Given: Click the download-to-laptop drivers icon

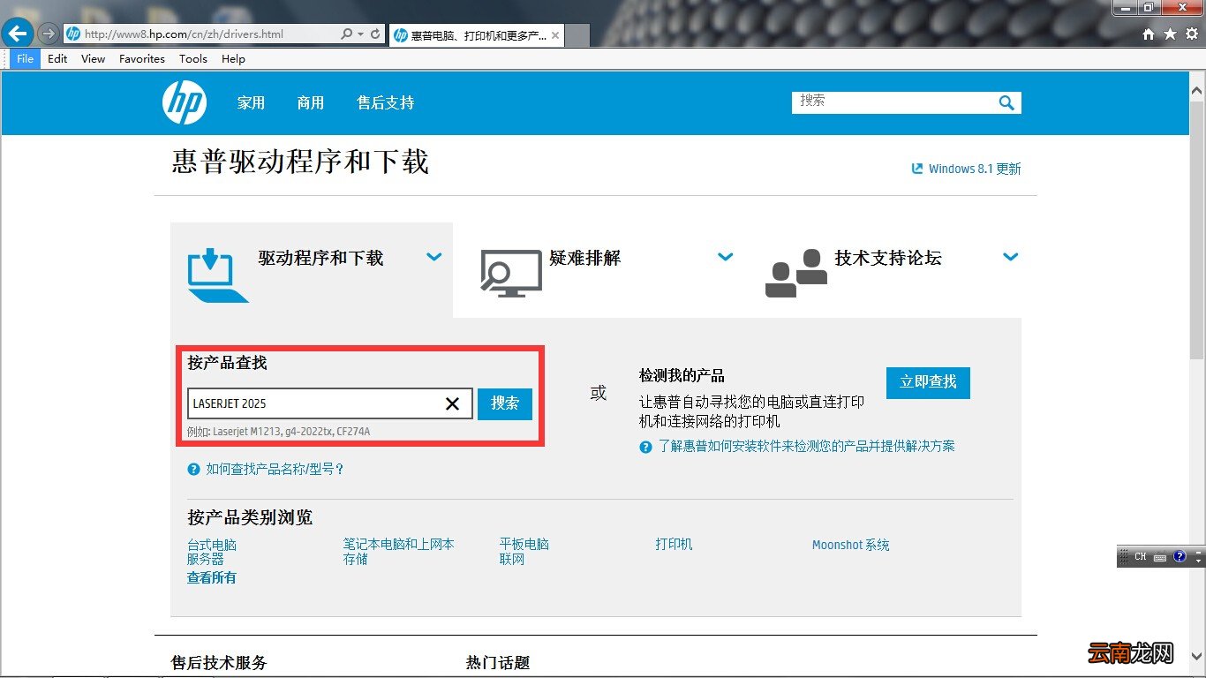Looking at the screenshot, I should 216,275.
